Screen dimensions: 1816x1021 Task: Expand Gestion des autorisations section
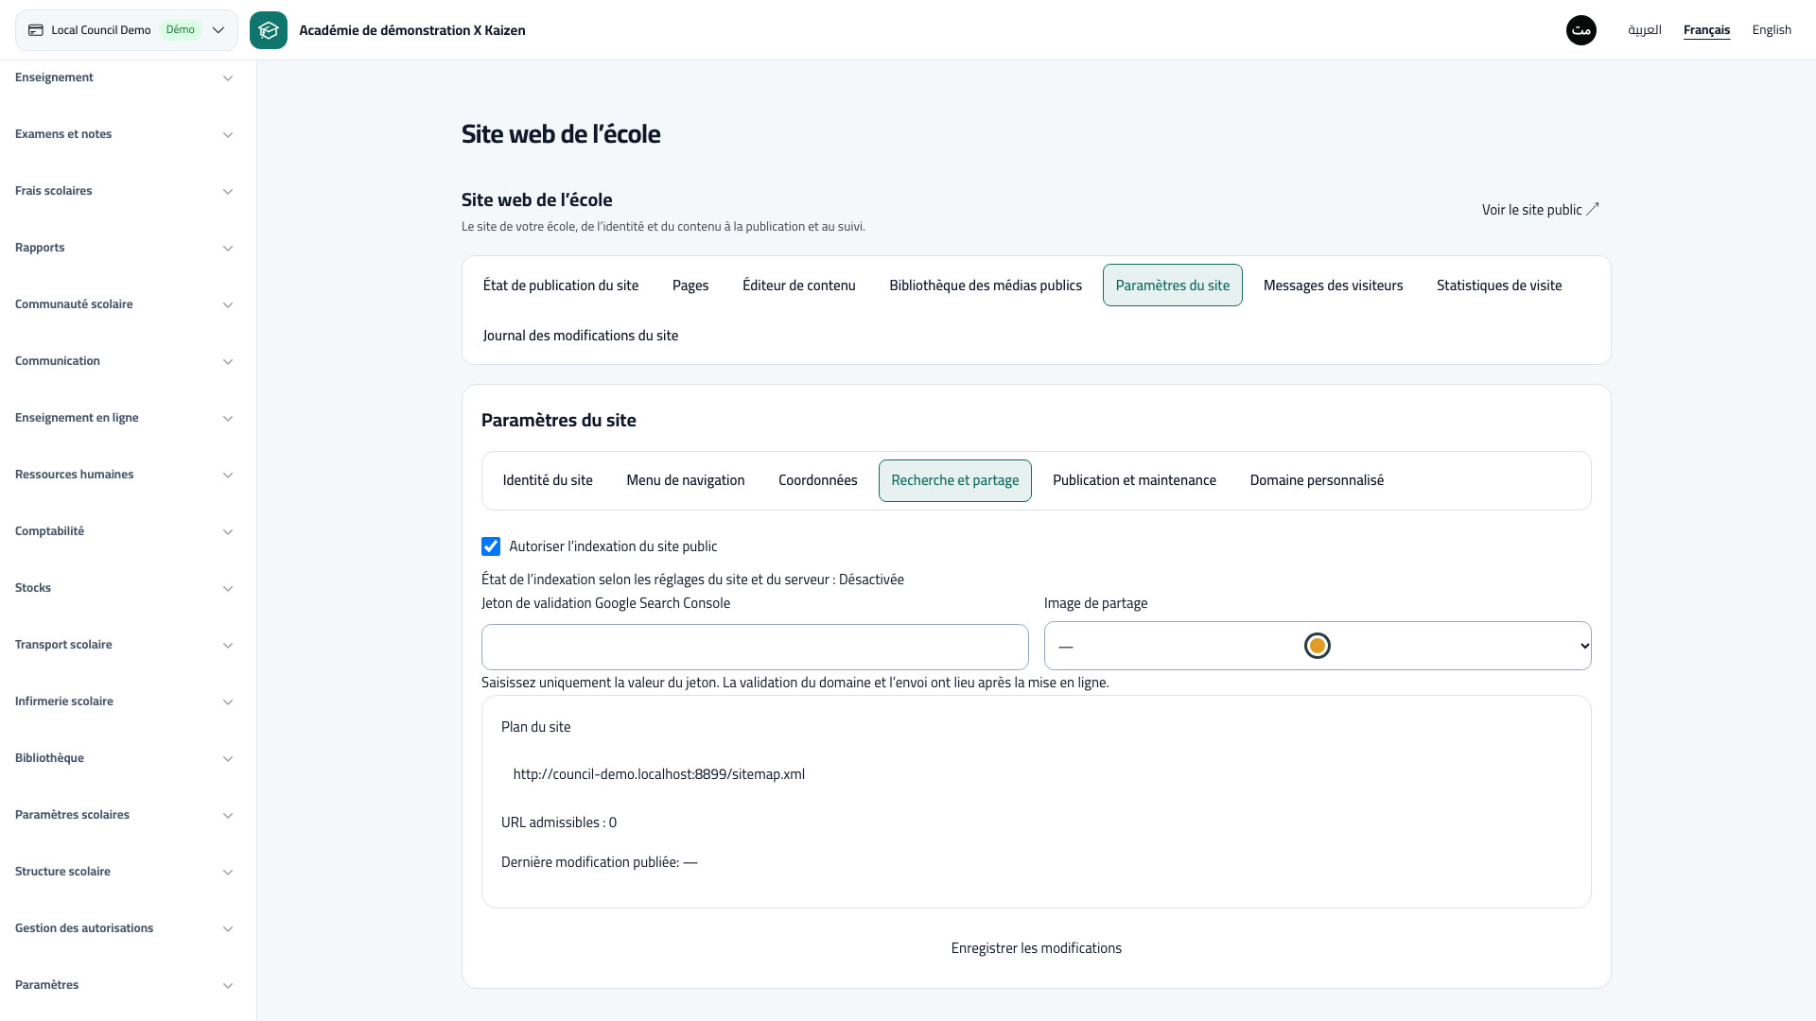point(124,928)
